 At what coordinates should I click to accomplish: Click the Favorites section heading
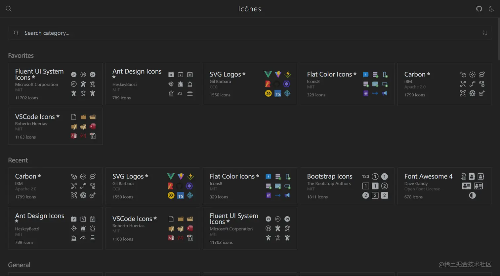21,55
